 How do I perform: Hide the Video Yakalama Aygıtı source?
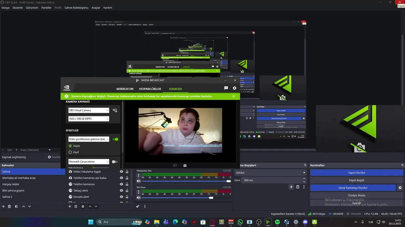(121, 172)
